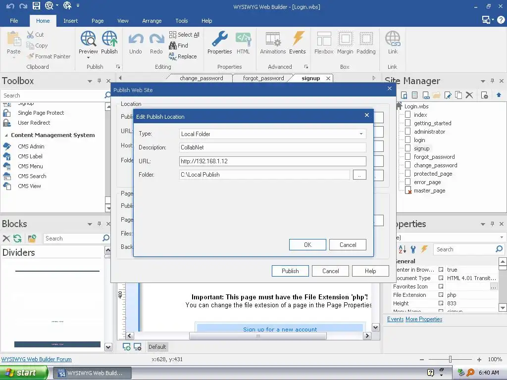Click the Undo arrow icon
Image resolution: width=507 pixels, height=380 pixels.
(136, 40)
